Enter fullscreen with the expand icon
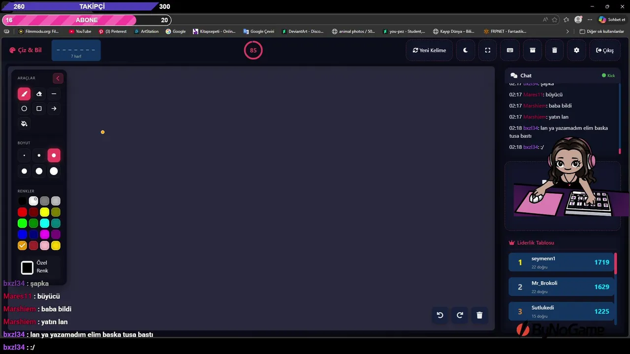Viewport: 630px width, 354px height. pos(488,50)
